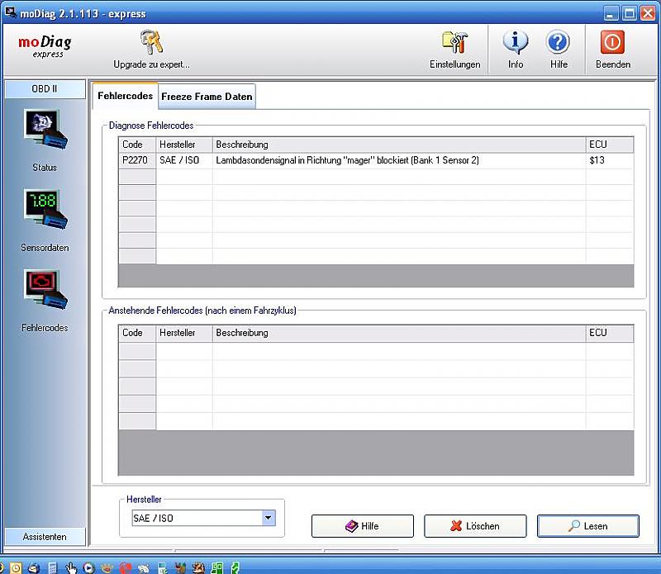
Task: Expand the OBD II sidebar section
Action: 45,88
